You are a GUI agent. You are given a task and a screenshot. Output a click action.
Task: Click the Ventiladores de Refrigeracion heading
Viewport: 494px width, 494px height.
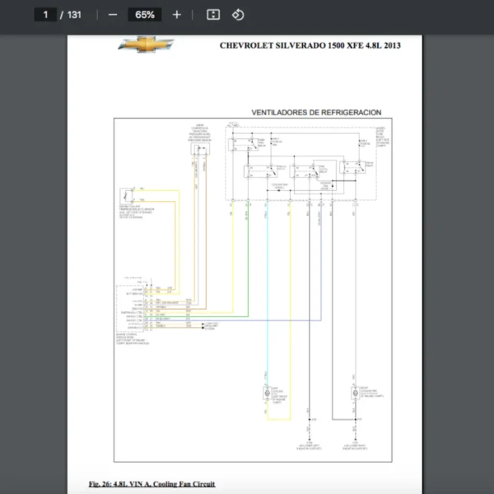tap(316, 113)
